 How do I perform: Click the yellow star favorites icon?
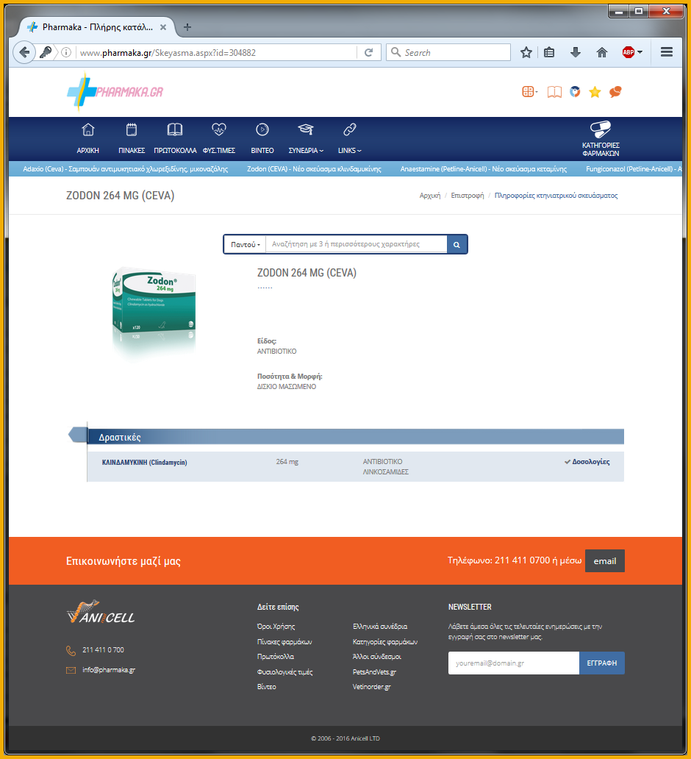[x=595, y=92]
